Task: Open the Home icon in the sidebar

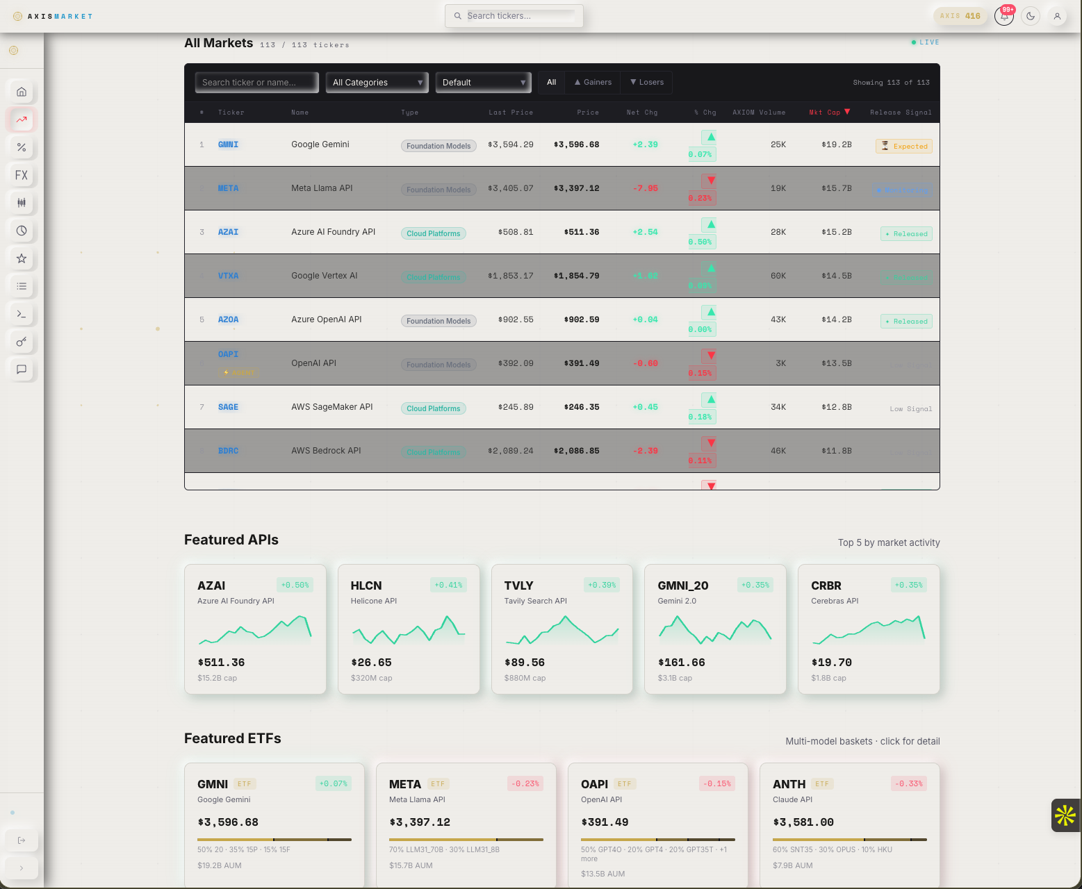Action: [x=22, y=92]
